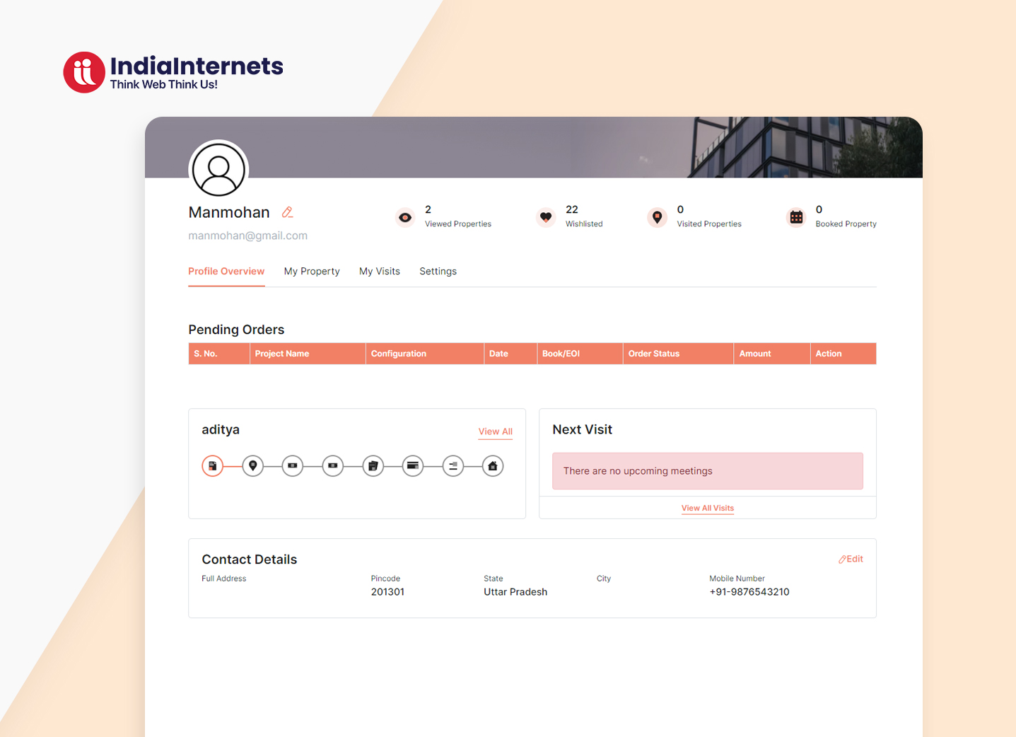Click the state value Uttar Pradesh

point(515,592)
